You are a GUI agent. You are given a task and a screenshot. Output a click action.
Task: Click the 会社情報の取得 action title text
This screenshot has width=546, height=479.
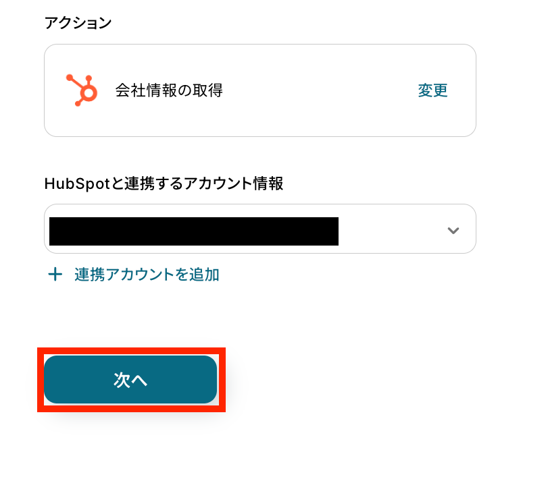click(169, 90)
